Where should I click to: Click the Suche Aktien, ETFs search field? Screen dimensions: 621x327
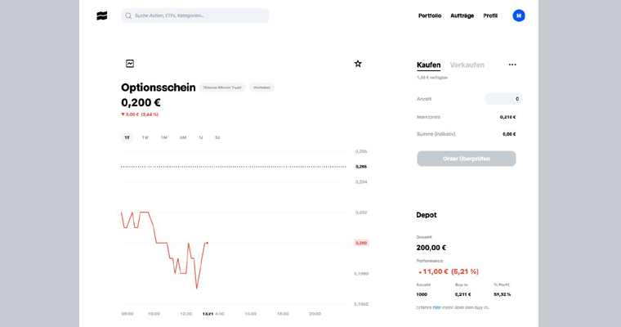(195, 16)
